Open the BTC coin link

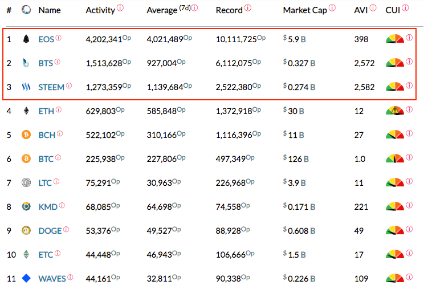46,159
